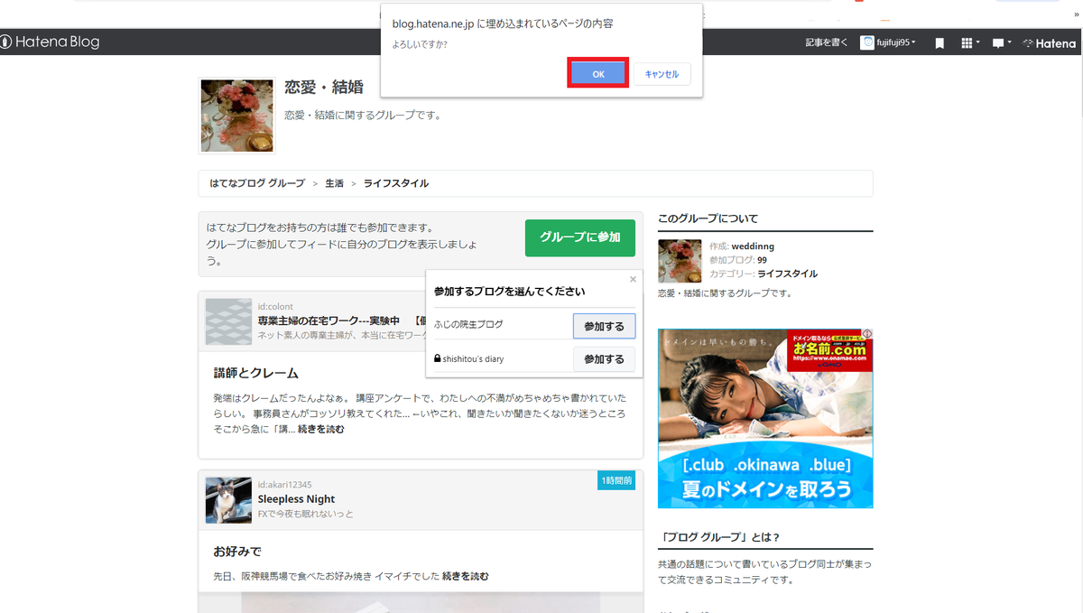The height and width of the screenshot is (613, 1083).
Task: Click the lock icon beside shishitou's diary
Action: (x=438, y=358)
